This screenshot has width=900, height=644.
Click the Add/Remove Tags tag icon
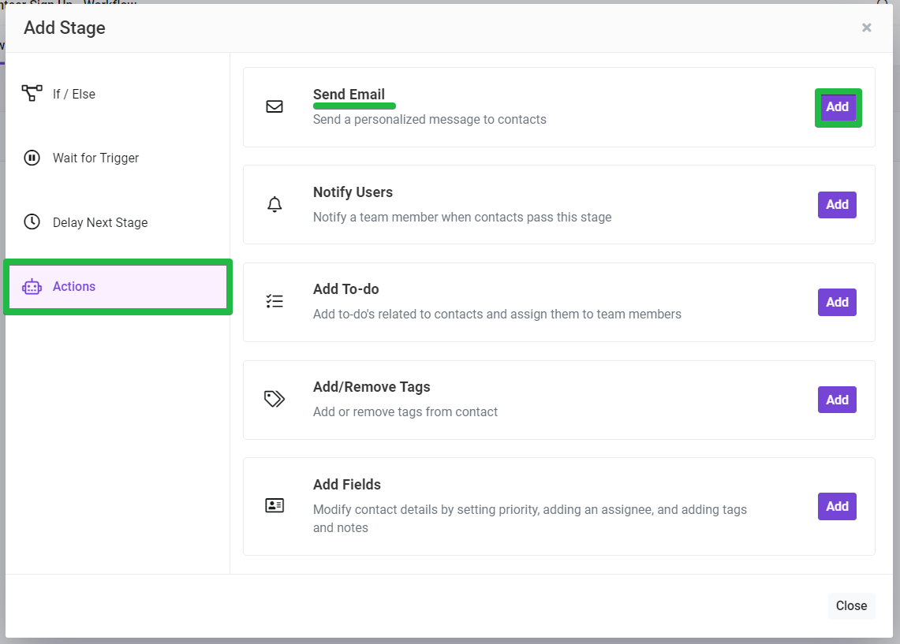[274, 399]
